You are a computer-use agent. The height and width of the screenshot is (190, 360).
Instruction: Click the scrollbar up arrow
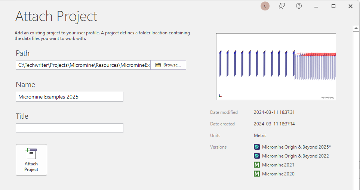point(356,28)
